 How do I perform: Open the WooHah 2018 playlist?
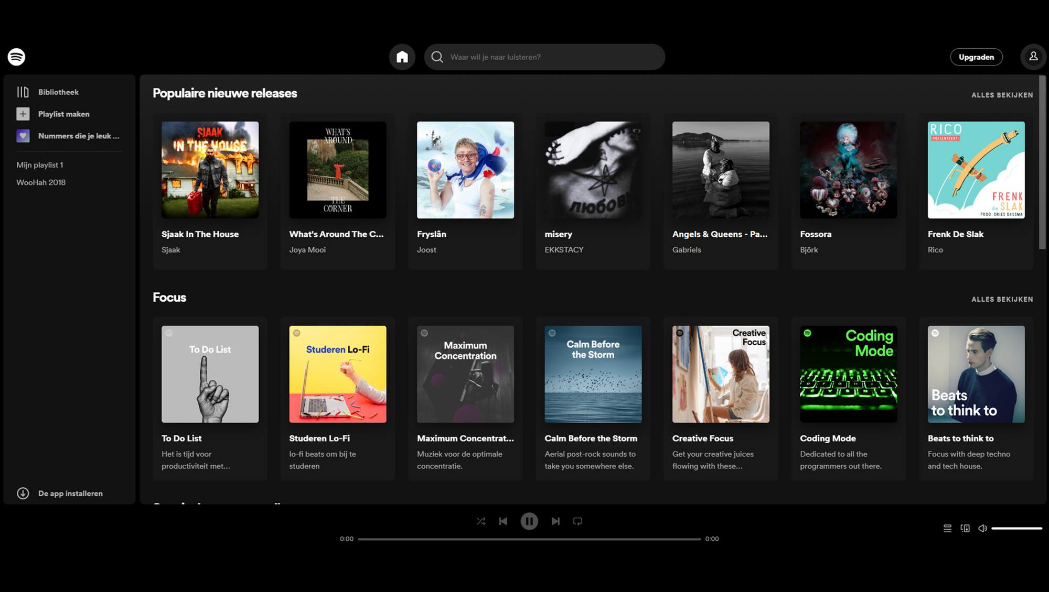[41, 182]
